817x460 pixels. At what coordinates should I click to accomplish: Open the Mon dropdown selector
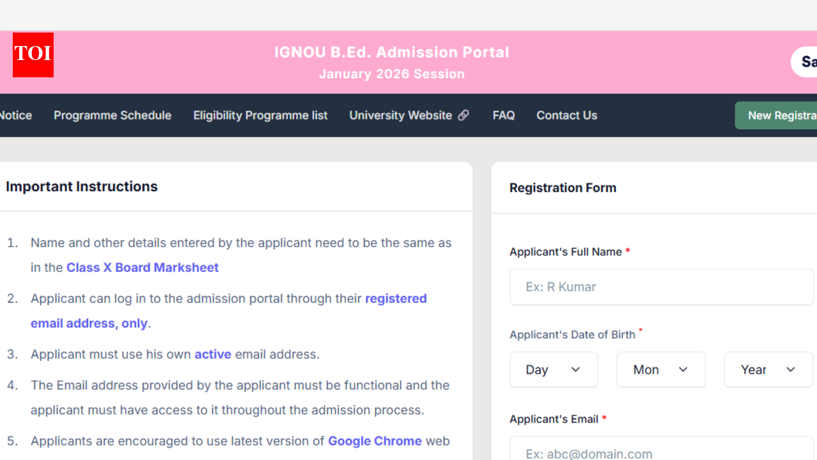point(661,369)
